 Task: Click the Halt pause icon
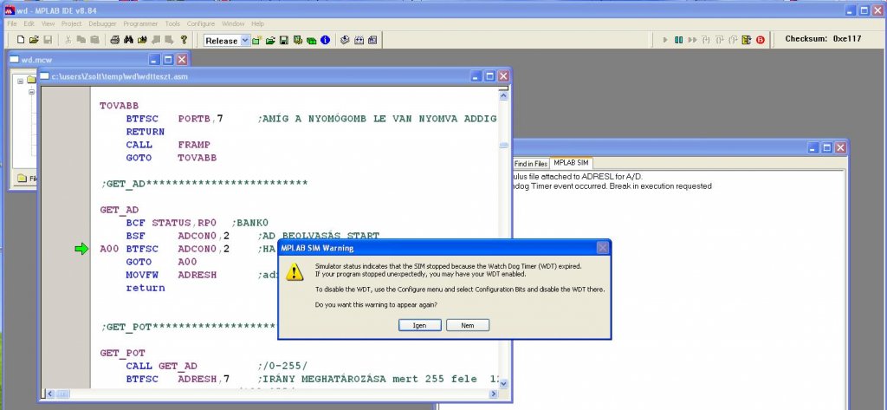pos(679,40)
